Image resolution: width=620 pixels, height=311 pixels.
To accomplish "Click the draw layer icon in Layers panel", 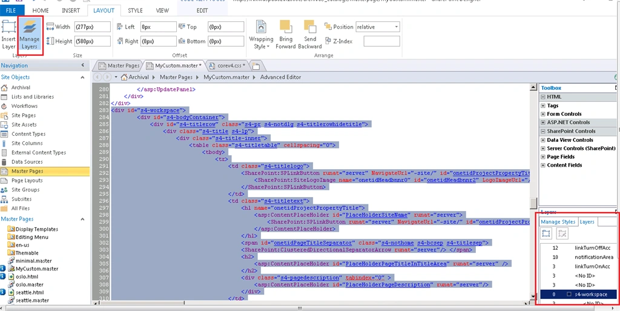I will (x=562, y=234).
